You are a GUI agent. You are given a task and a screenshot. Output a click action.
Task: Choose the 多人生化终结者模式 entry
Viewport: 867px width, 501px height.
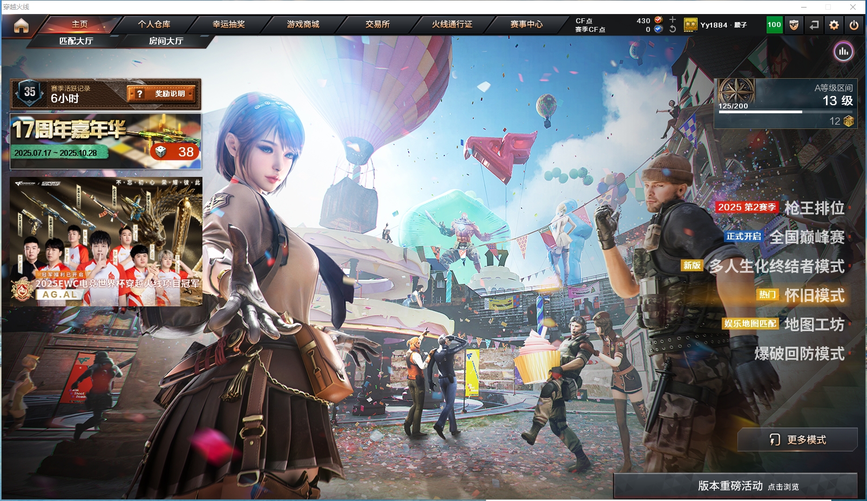click(x=777, y=266)
